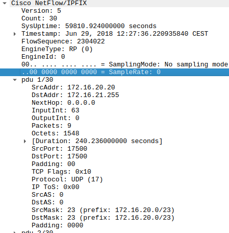The width and height of the screenshot is (229, 233).
Task: Select the SrcAddr: 172.16.20.20 row
Action: click(x=73, y=87)
